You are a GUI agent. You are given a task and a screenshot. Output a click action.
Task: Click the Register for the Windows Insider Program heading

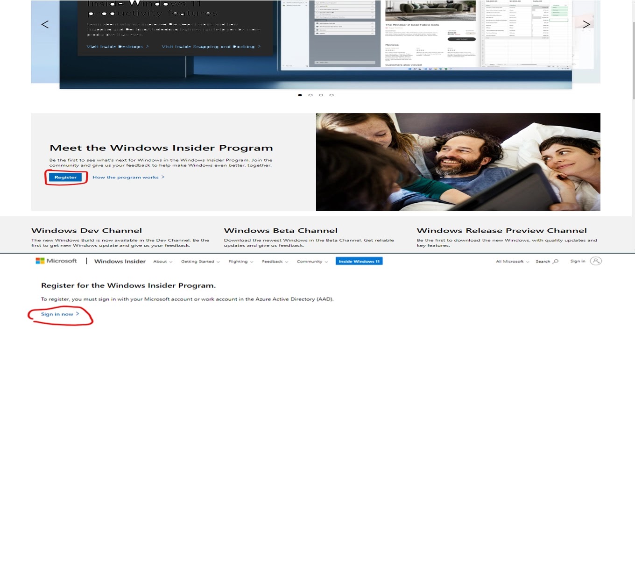(x=128, y=285)
